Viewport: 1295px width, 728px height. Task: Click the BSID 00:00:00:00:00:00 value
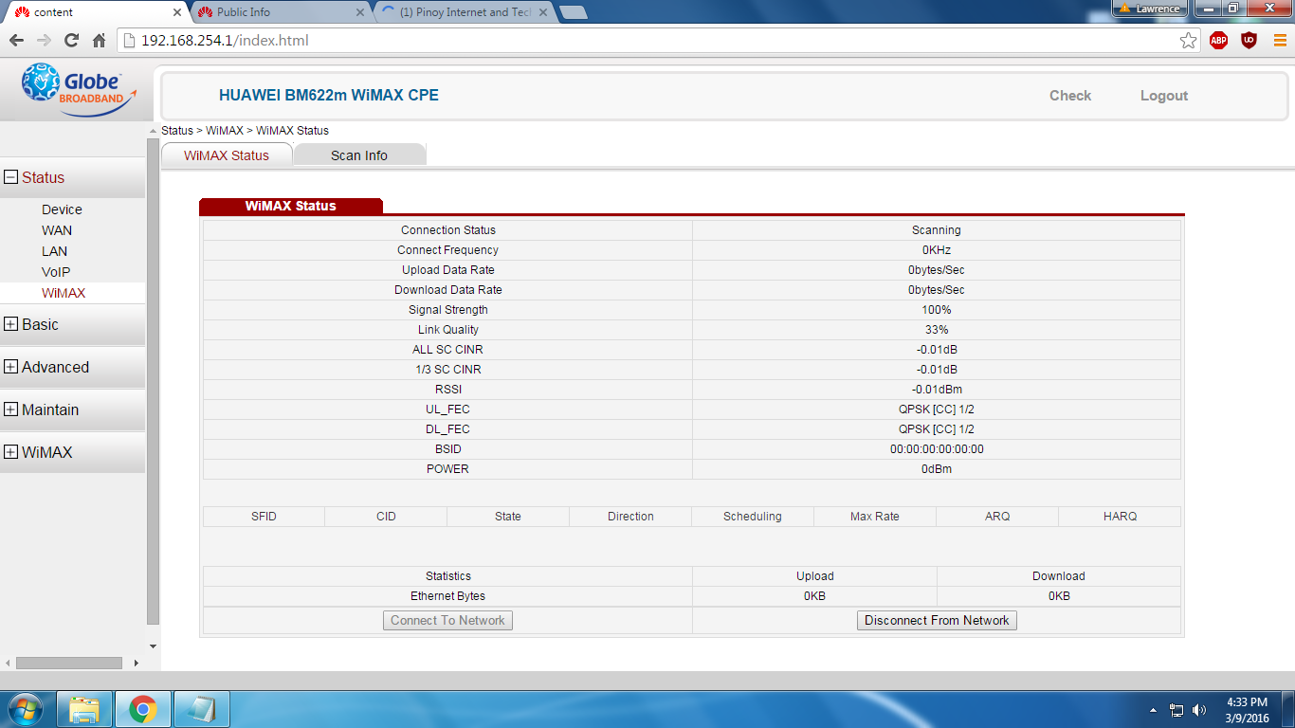point(937,449)
